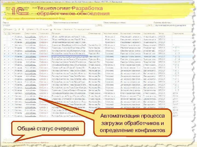Click the horizontal scrollbar below the table
This screenshot has width=197, height=147.
[98, 139]
